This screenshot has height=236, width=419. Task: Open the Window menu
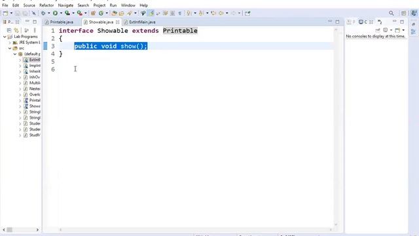tap(128, 5)
